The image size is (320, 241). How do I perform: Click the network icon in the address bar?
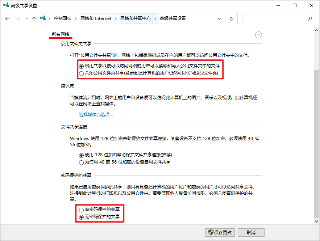click(43, 18)
